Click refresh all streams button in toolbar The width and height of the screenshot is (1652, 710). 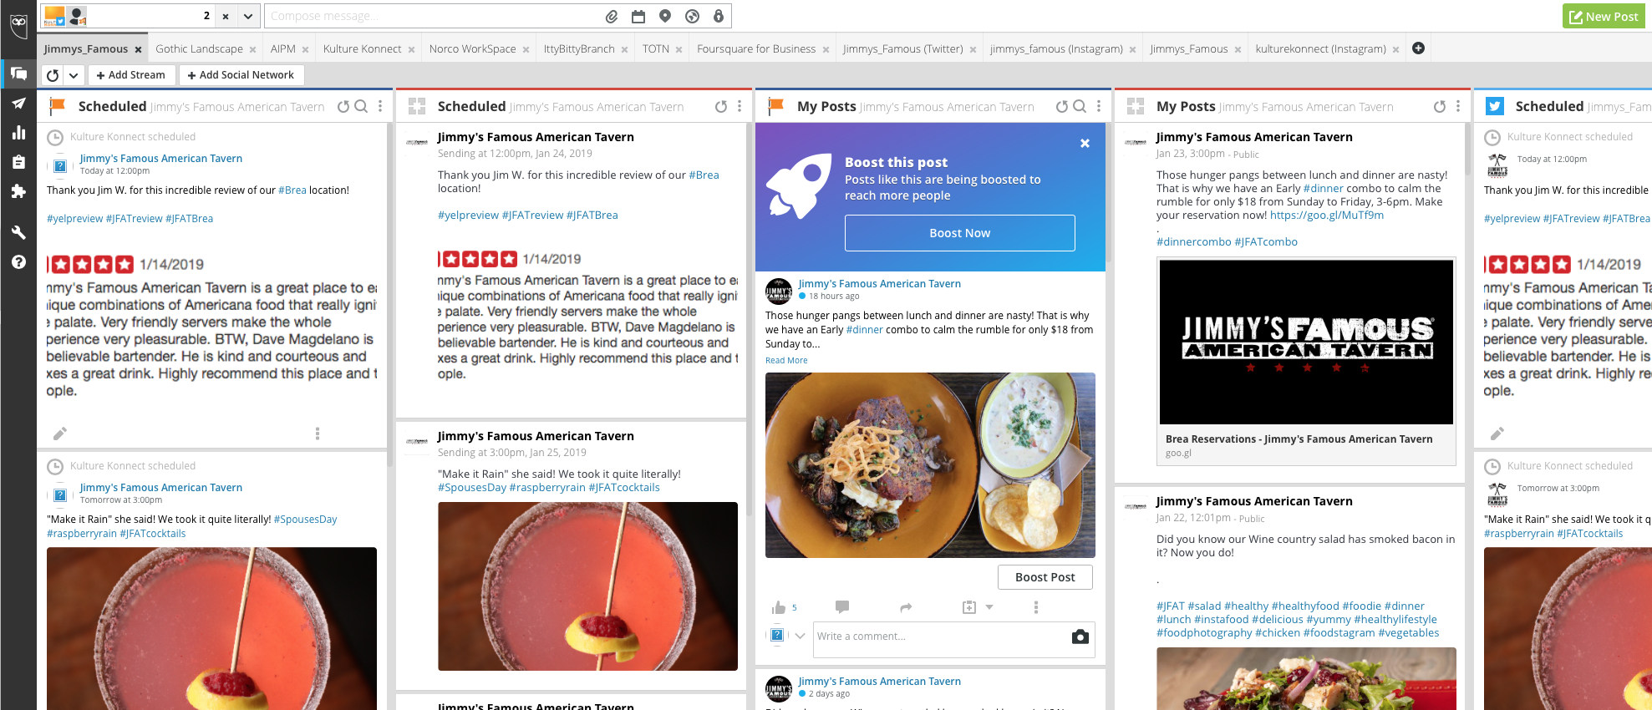coord(53,75)
